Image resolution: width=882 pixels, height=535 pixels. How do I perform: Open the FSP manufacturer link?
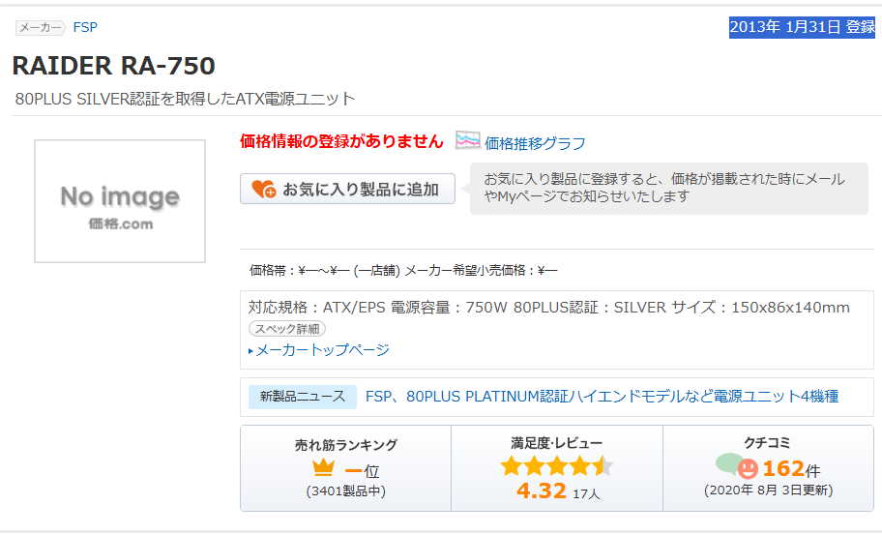pos(85,27)
